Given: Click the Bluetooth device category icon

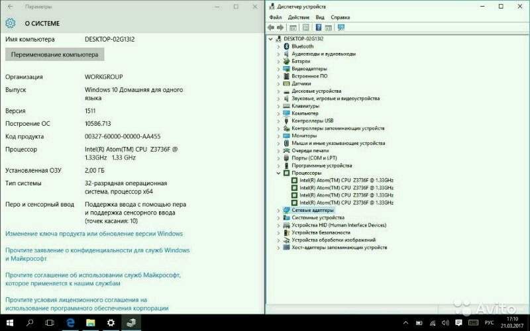Looking at the screenshot, I should point(286,46).
